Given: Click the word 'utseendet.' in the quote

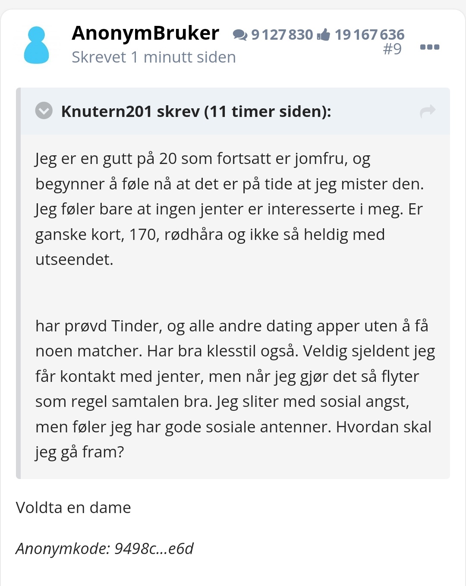Looking at the screenshot, I should [74, 259].
